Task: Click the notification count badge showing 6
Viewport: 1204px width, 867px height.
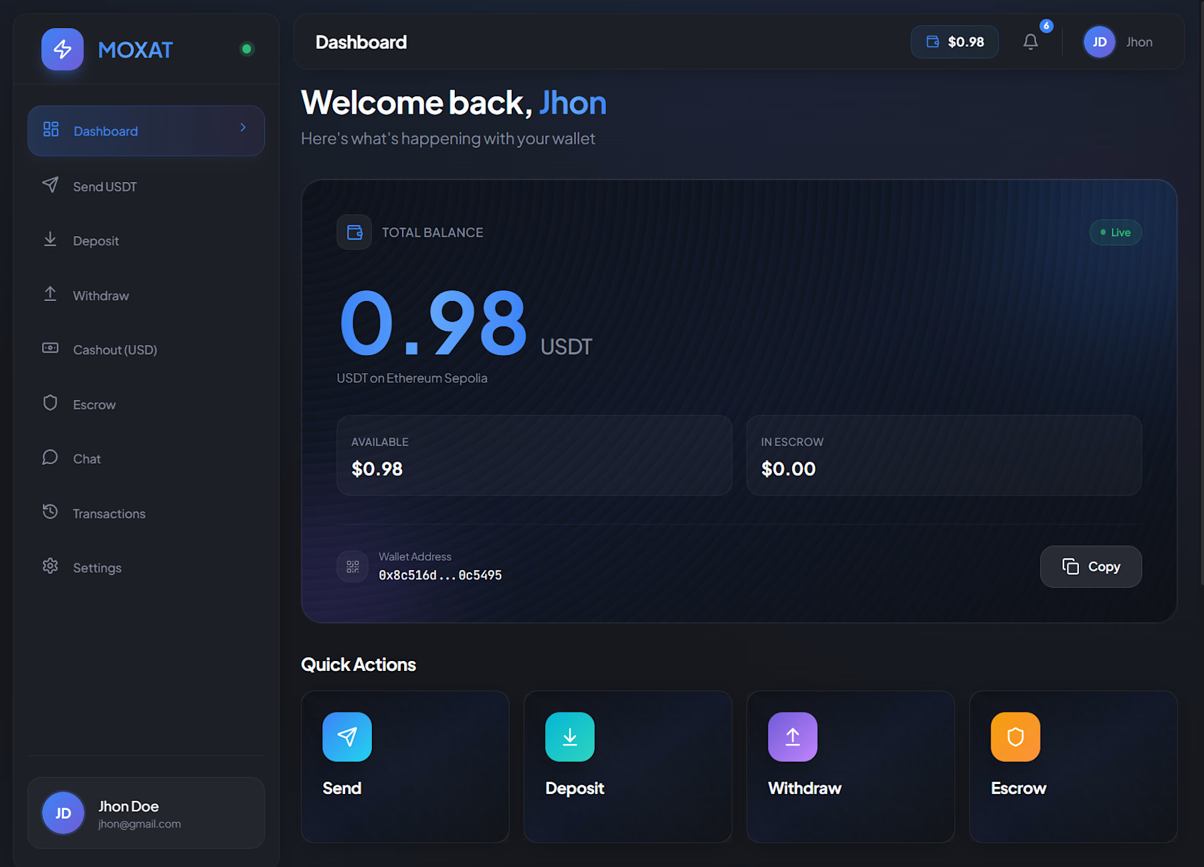Action: 1047,26
